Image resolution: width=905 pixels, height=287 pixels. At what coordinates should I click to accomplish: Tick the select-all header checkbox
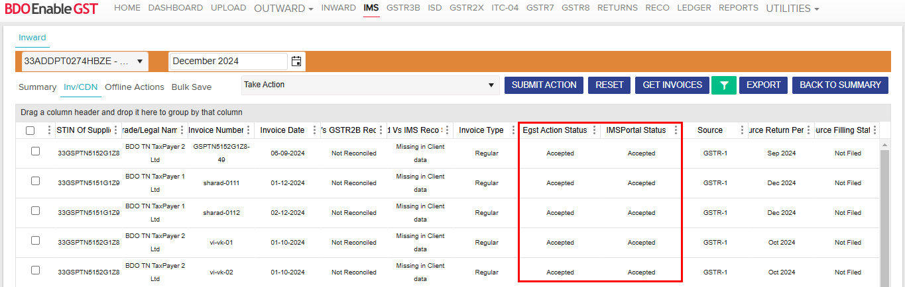pos(30,131)
